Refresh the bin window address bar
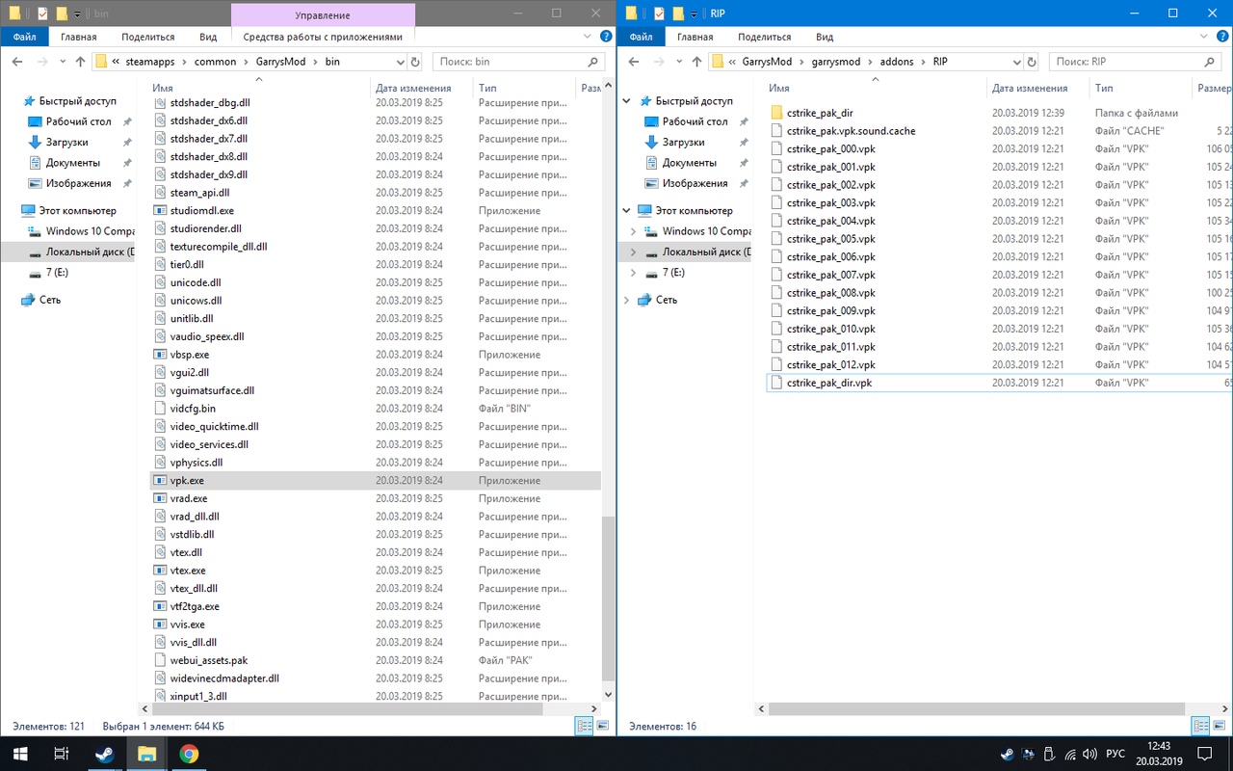Screen dimensions: 1233x771 [415, 62]
